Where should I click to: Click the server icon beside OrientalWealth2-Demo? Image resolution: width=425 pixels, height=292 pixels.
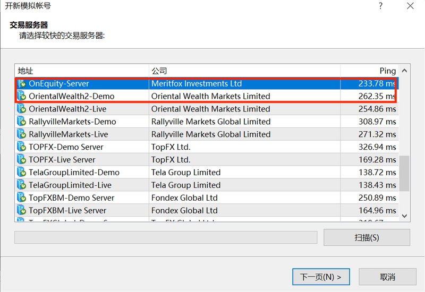tap(21, 96)
